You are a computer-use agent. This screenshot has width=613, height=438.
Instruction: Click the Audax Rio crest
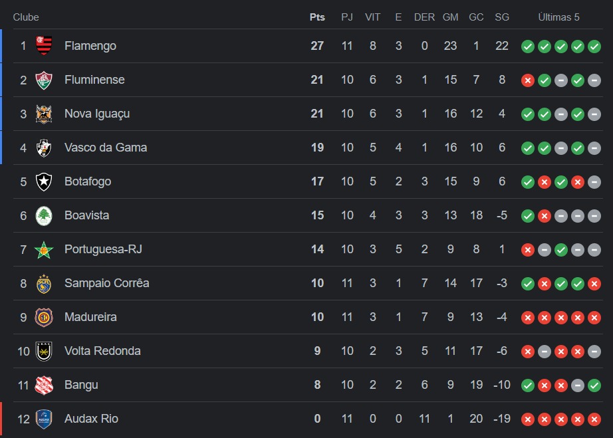point(44,419)
